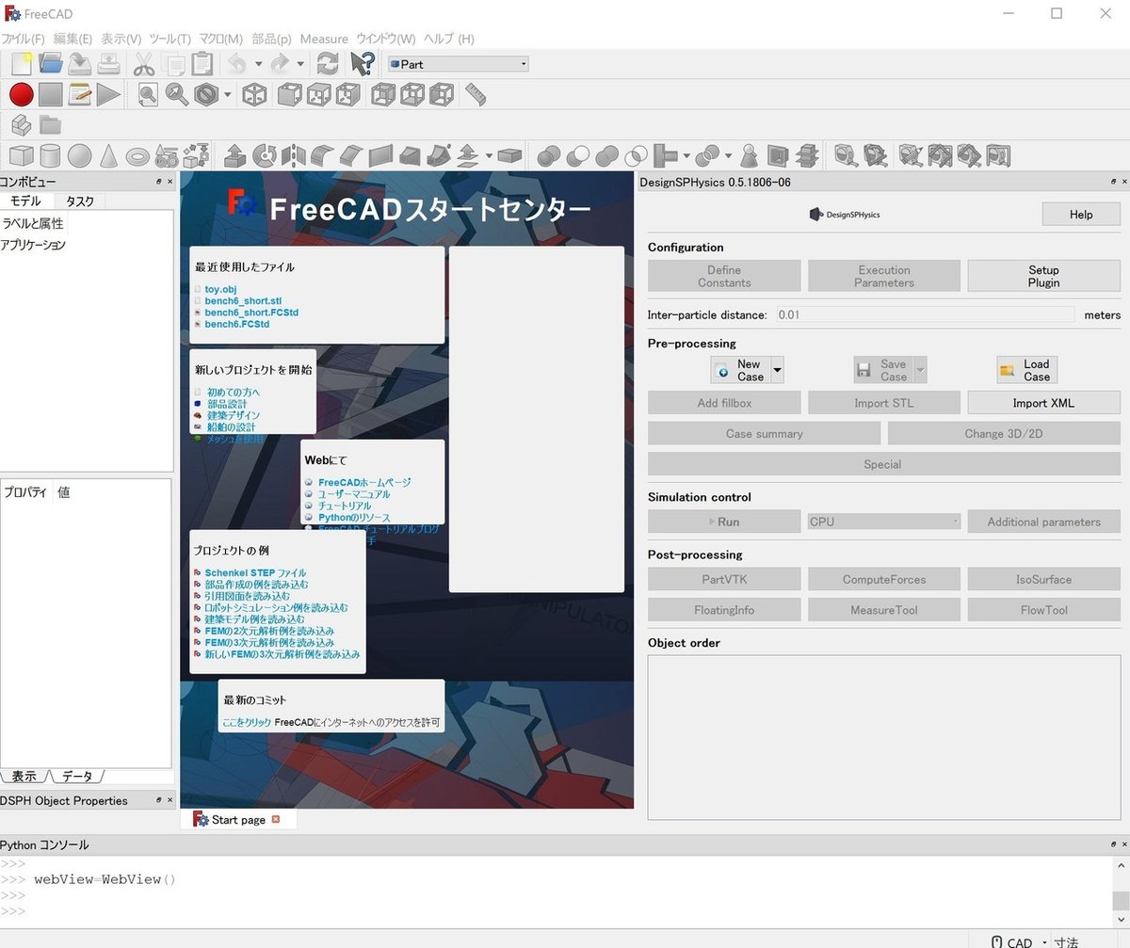Select the Mirror tool icon

click(294, 154)
